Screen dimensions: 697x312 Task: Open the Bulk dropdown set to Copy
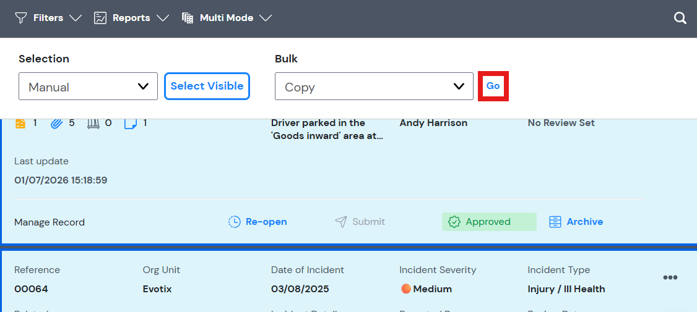pos(374,86)
